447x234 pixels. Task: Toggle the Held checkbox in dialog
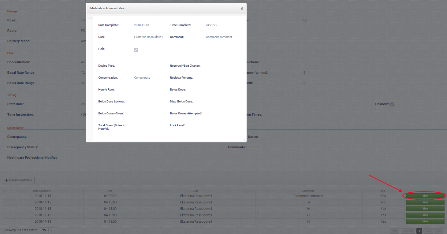pyautogui.click(x=136, y=50)
